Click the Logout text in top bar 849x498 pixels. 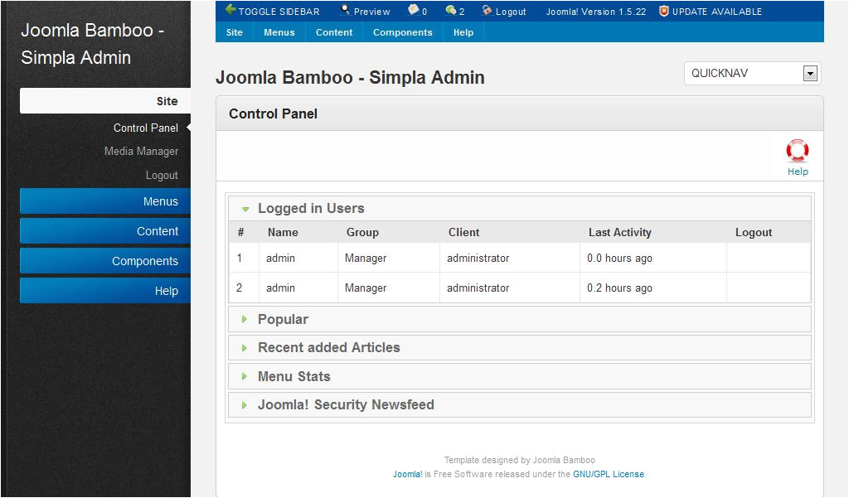point(511,12)
